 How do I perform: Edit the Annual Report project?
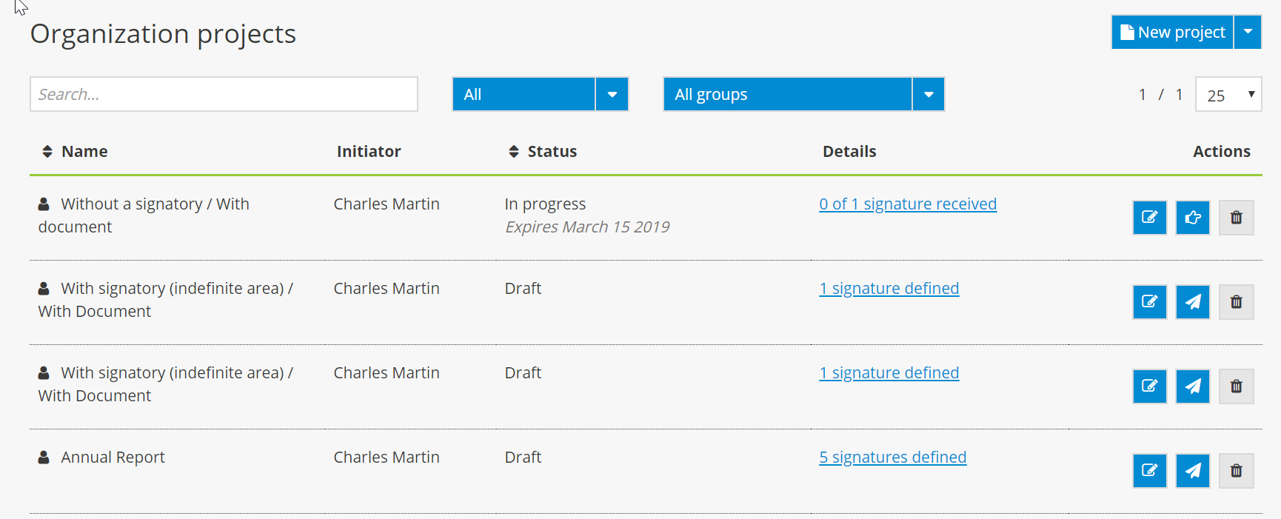click(1149, 470)
